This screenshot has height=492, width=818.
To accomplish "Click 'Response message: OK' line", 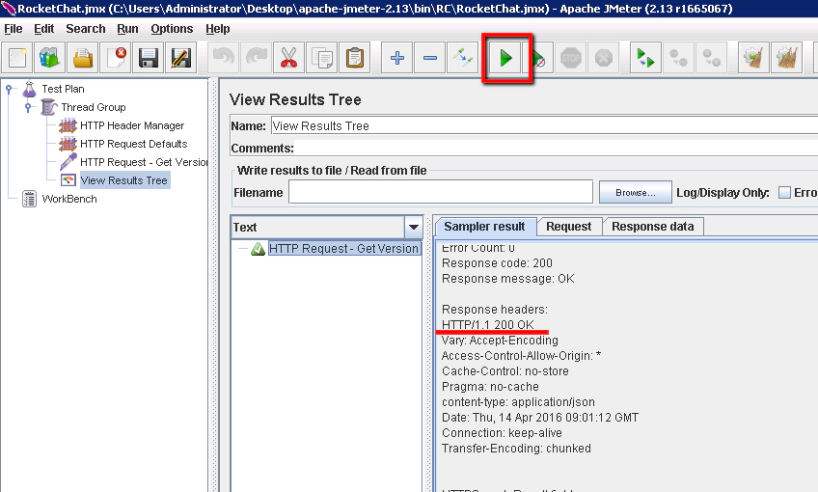I will [508, 279].
